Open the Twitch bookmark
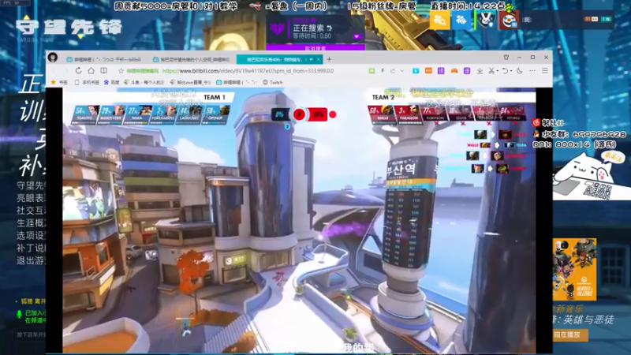 (273, 82)
